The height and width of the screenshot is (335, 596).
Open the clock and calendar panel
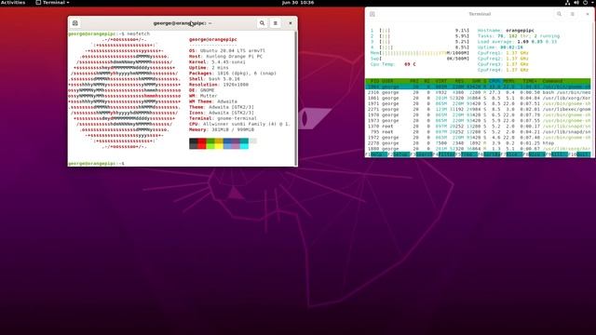298,2
